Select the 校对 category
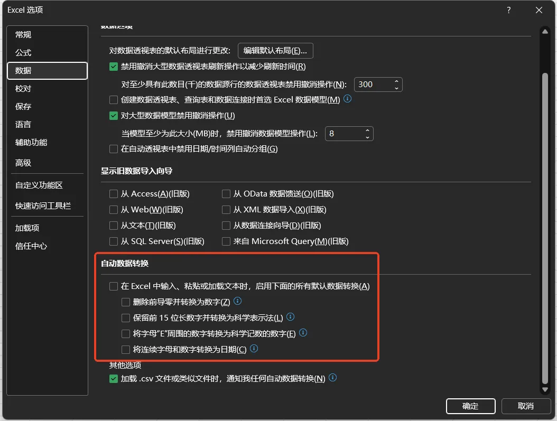The width and height of the screenshot is (557, 421). pos(47,89)
